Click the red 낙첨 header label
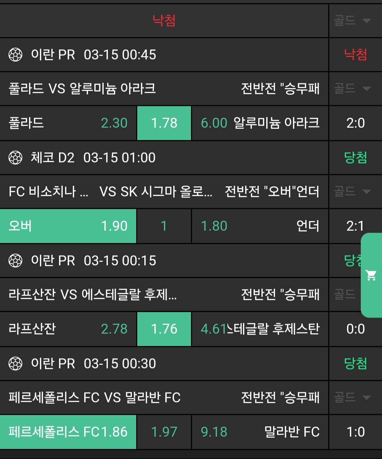Screen dimensions: 382x459 pos(164,21)
